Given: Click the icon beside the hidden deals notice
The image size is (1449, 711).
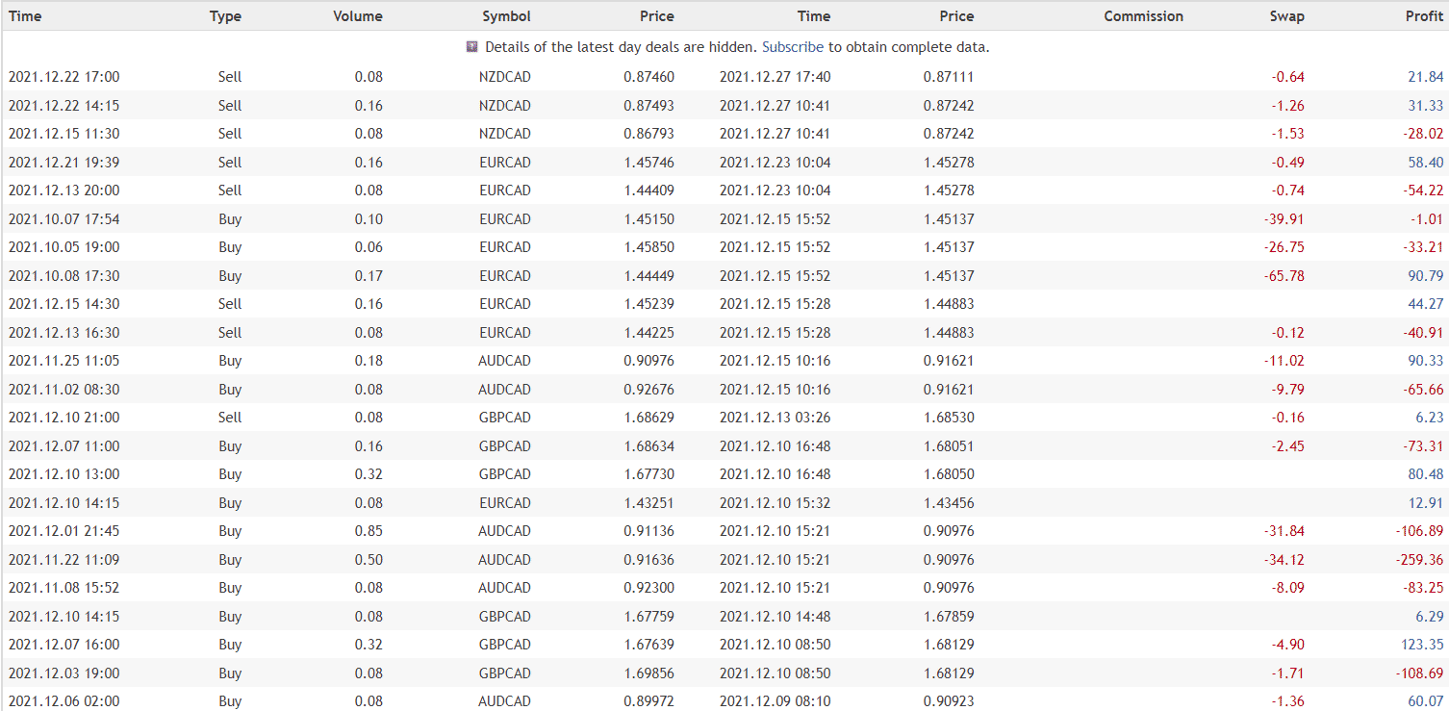Looking at the screenshot, I should (471, 46).
